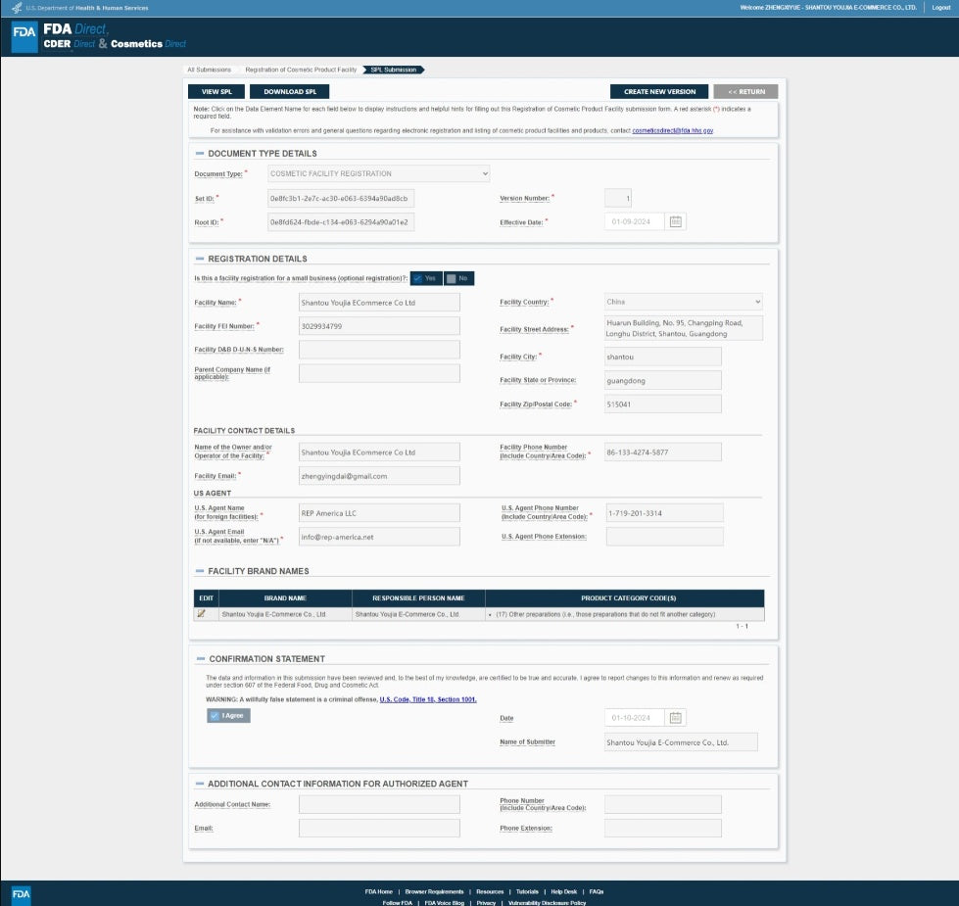Open the Document Type dropdown
This screenshot has height=906, width=959.
pos(378,173)
